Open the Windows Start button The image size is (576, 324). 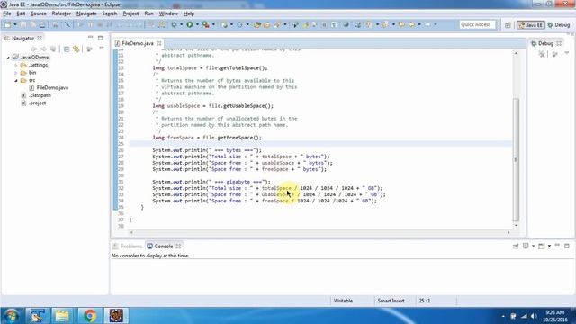[x=12, y=316]
